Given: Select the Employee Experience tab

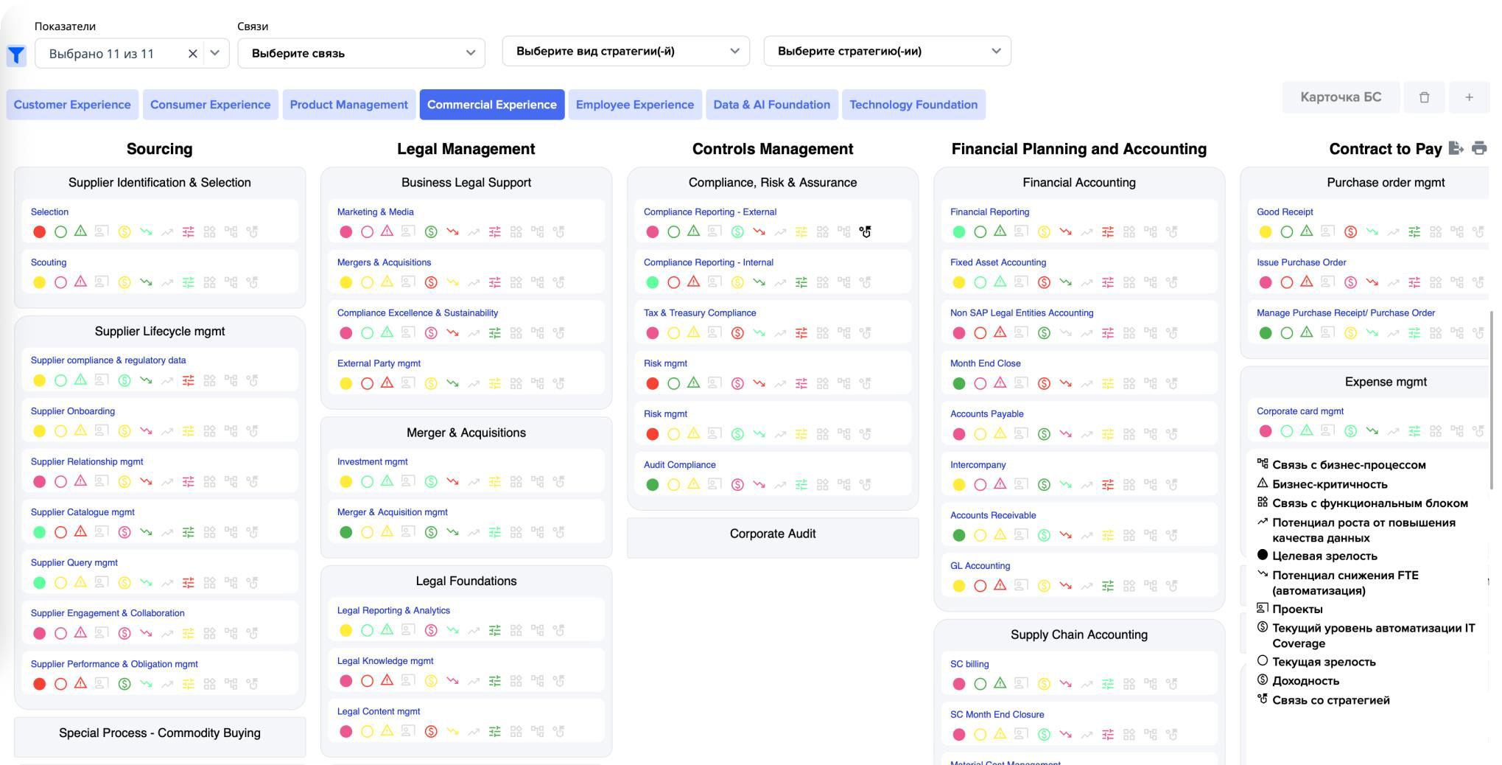Looking at the screenshot, I should (635, 105).
